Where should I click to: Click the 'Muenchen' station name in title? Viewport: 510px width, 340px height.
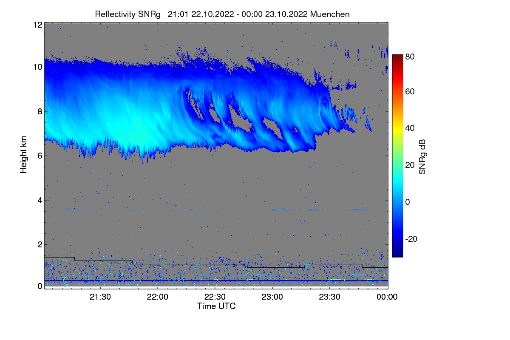(330, 14)
